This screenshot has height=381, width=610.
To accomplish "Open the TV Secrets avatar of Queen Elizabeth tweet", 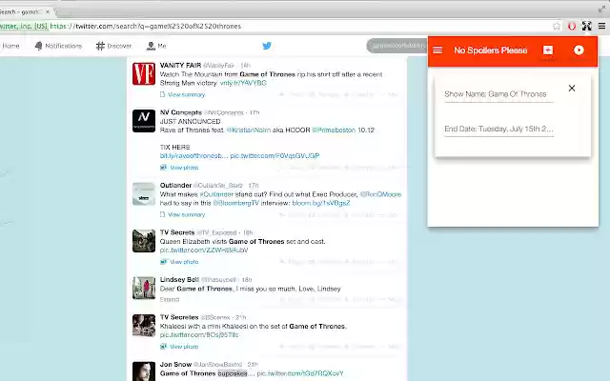I will tap(144, 241).
